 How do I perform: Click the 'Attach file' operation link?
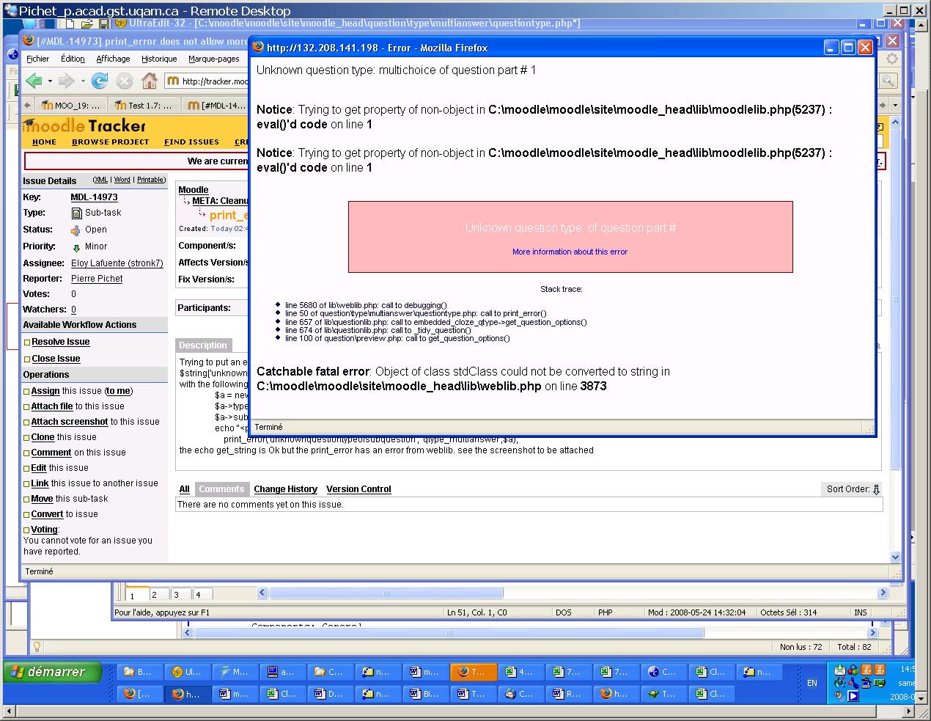[52, 406]
